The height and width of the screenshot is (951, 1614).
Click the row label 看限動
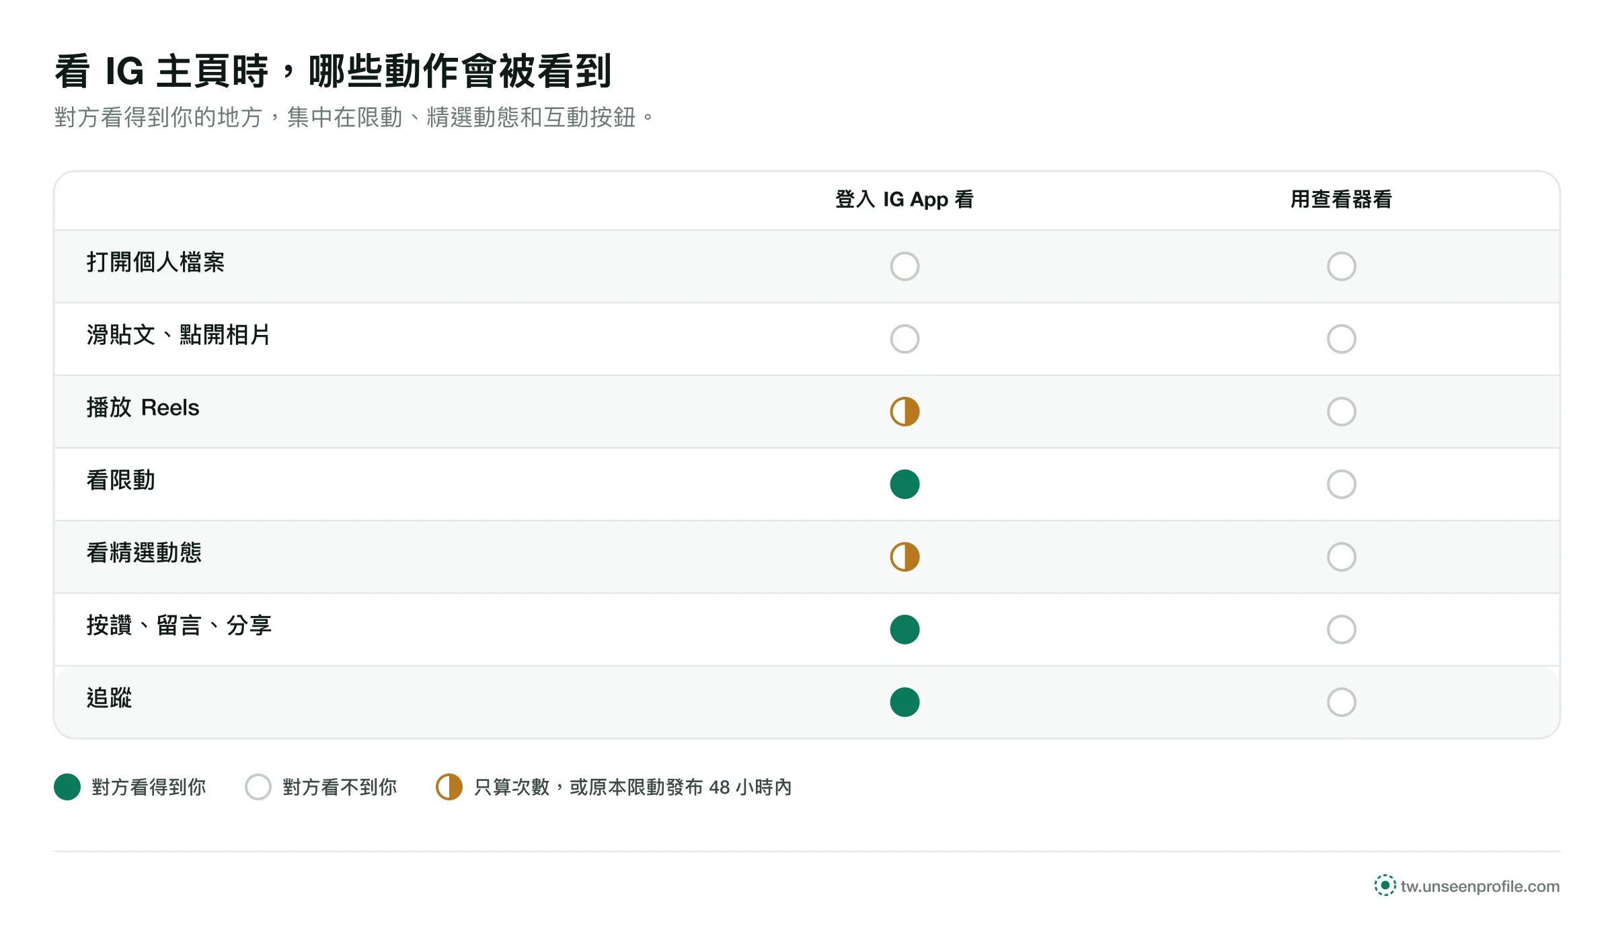click(121, 480)
